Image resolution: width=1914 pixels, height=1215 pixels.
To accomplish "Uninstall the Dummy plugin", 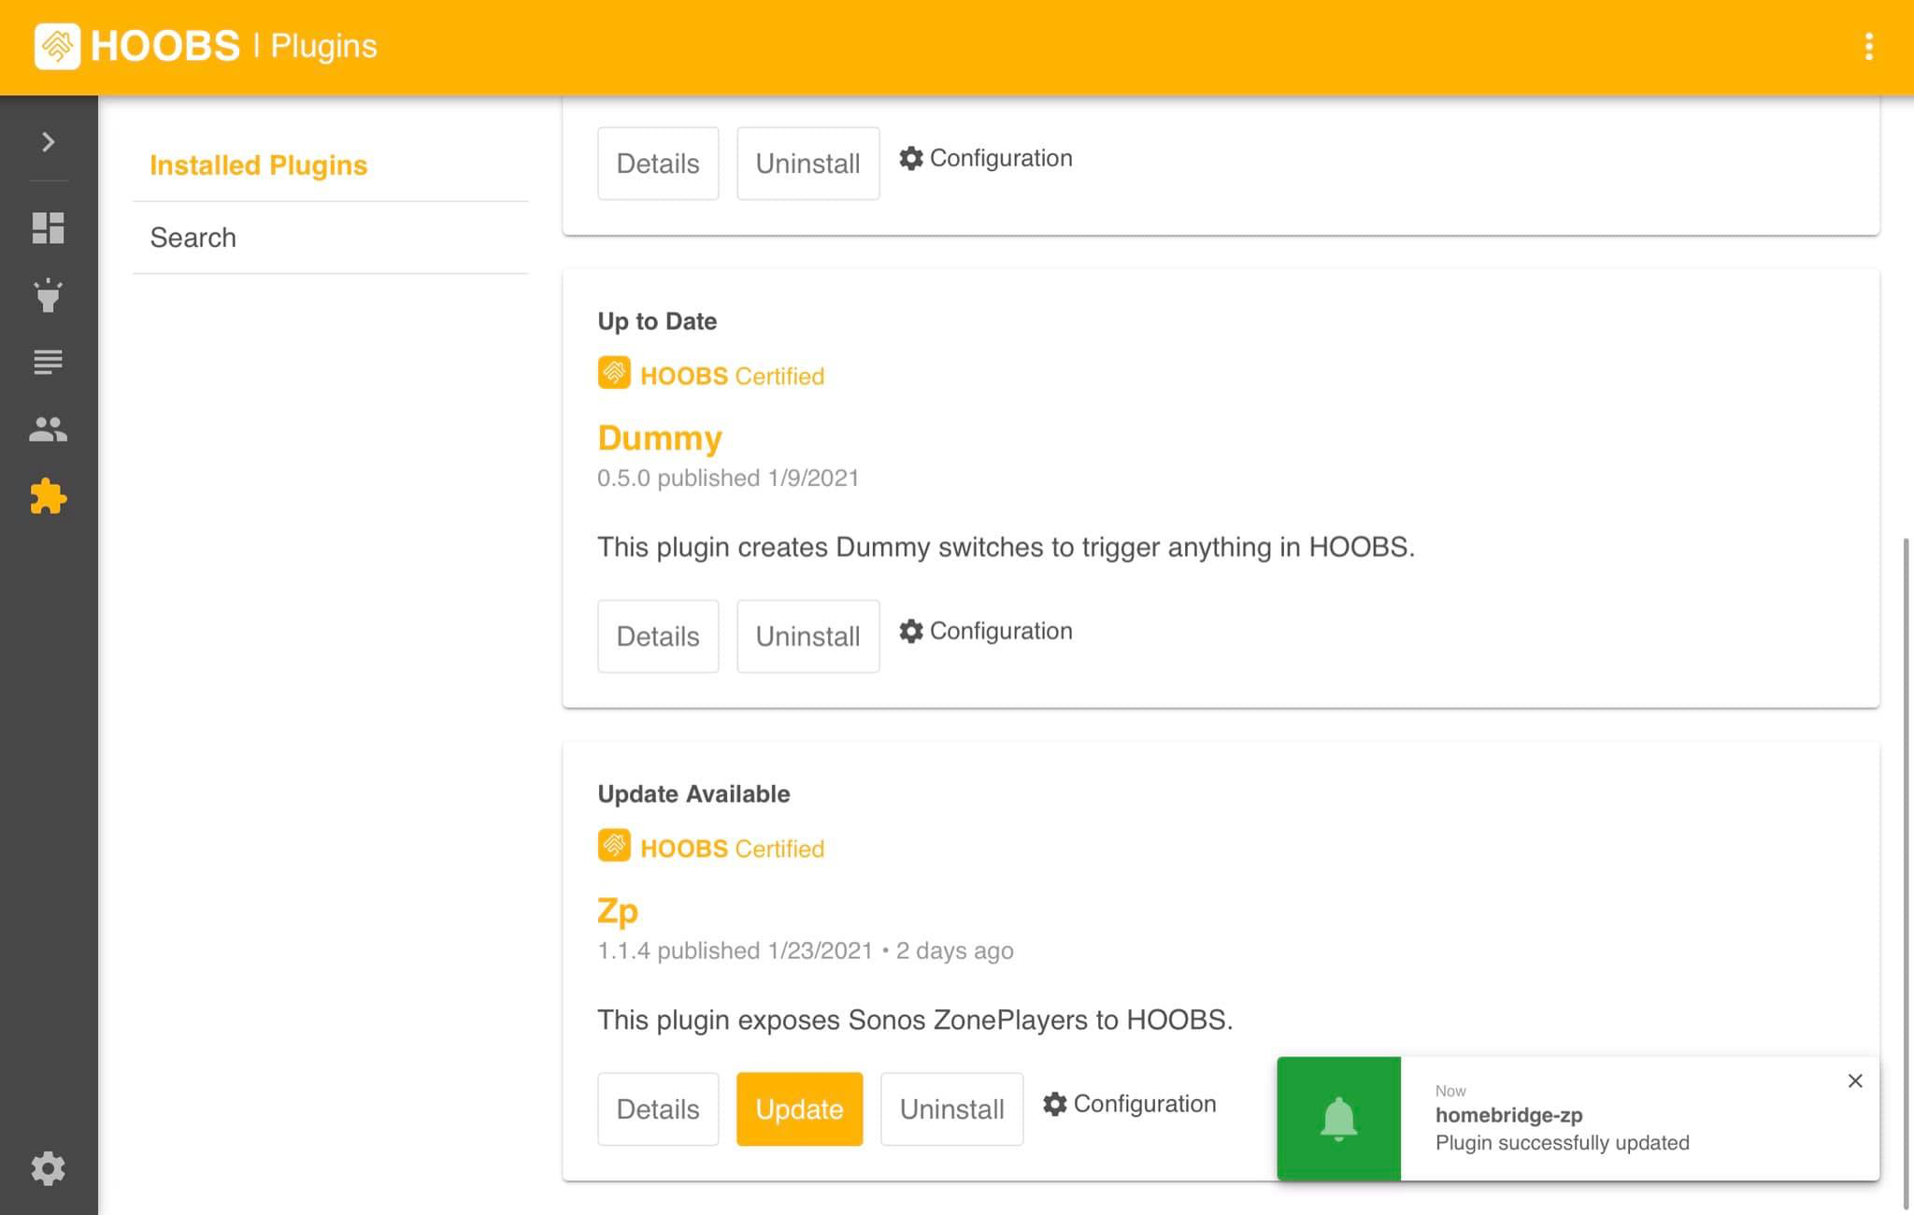I will click(x=807, y=636).
